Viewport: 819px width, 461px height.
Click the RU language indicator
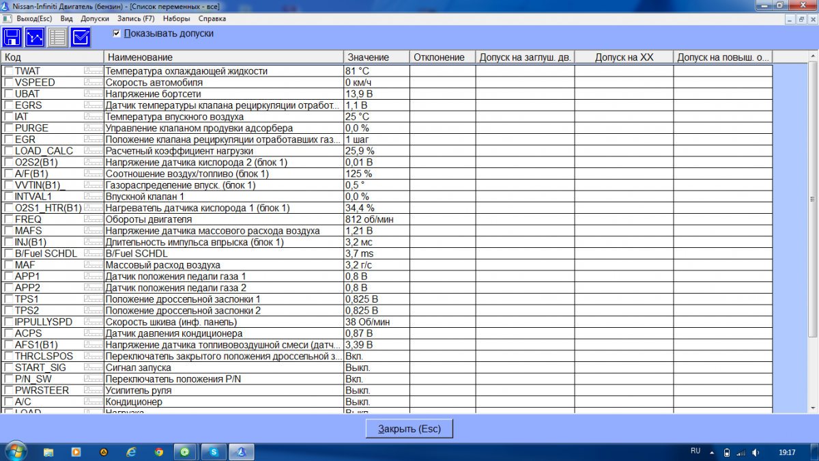coord(695,451)
